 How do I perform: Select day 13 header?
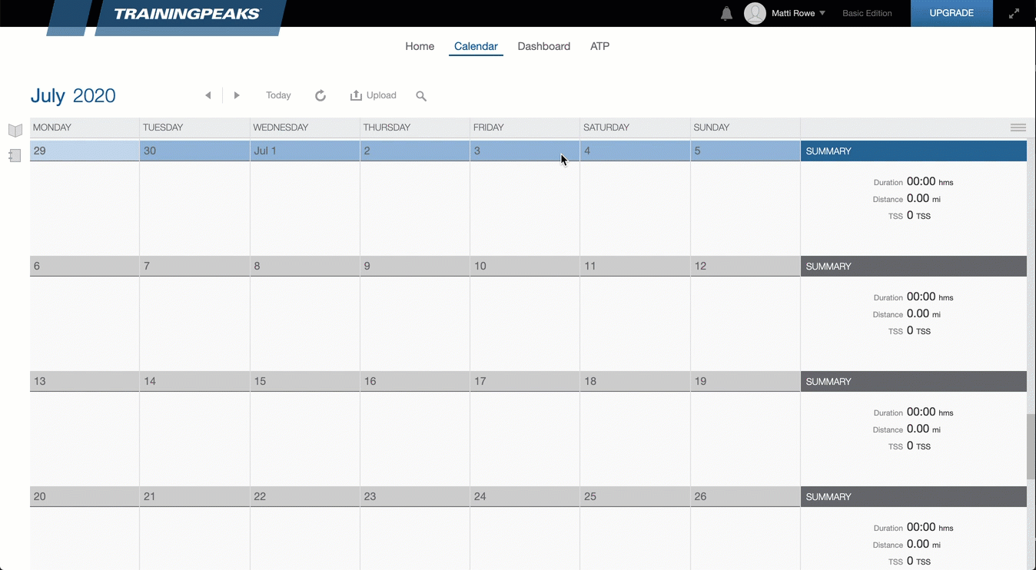tap(85, 381)
